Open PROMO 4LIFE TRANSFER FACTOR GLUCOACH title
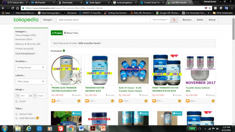Viewport: 235px width, 132px height. coord(64,89)
